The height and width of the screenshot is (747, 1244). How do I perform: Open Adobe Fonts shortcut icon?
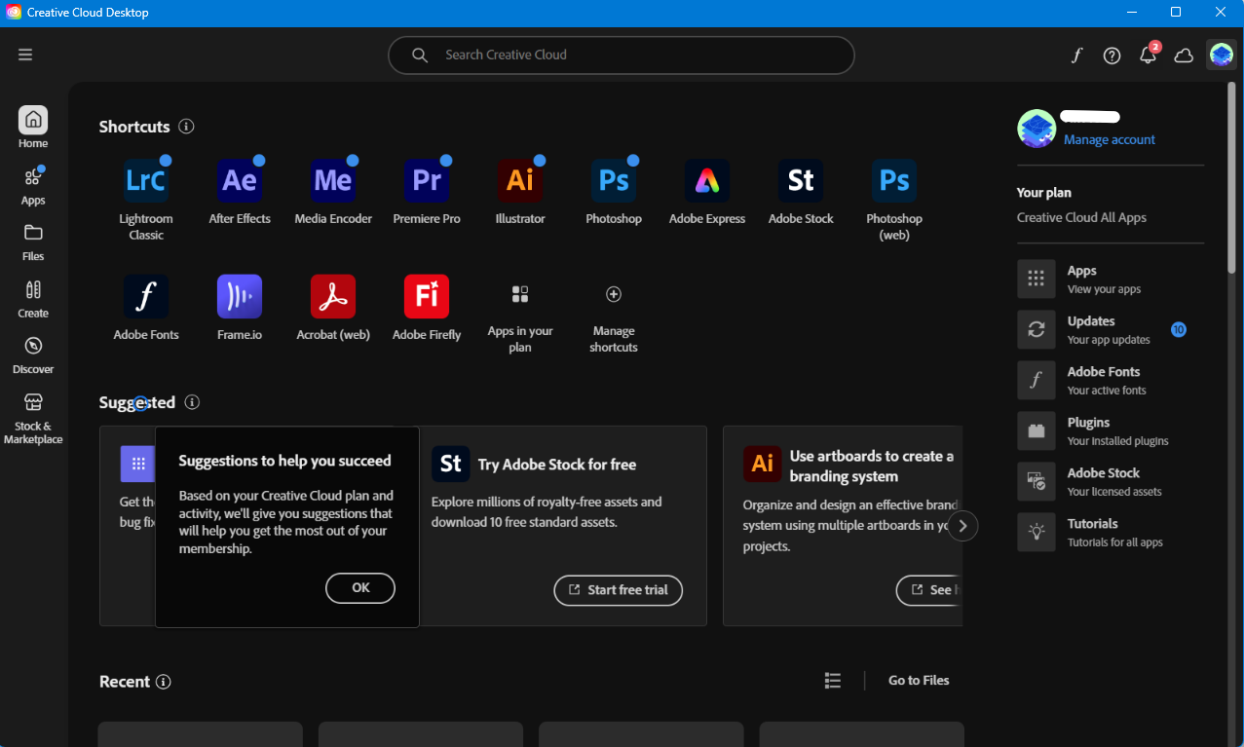(x=146, y=296)
